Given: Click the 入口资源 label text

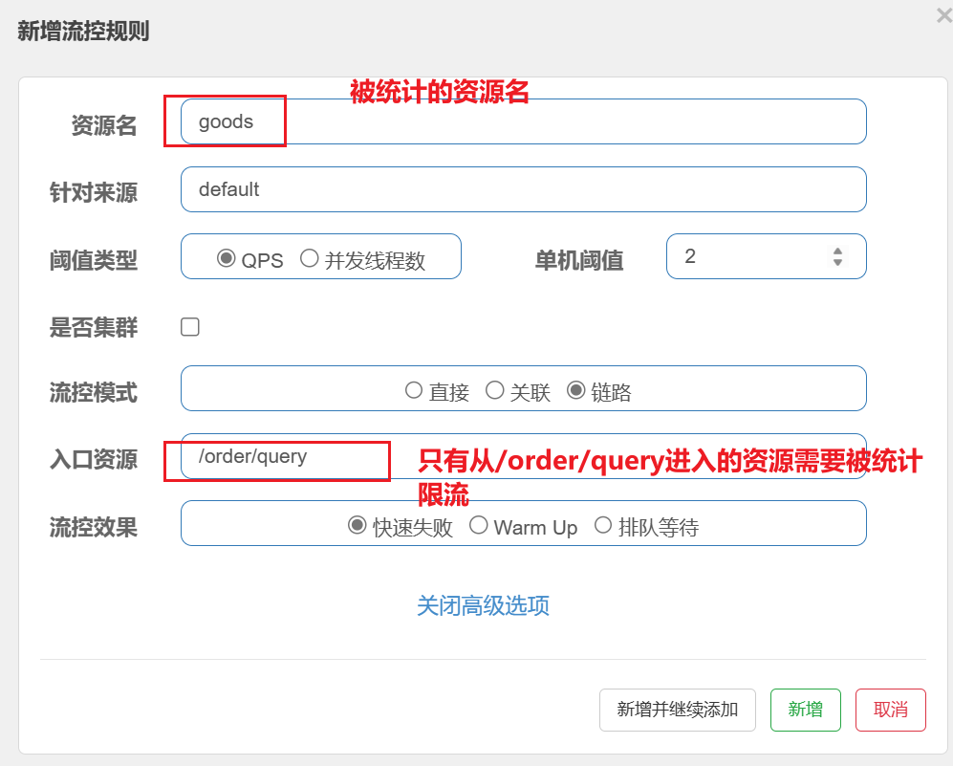Looking at the screenshot, I should pos(94,460).
